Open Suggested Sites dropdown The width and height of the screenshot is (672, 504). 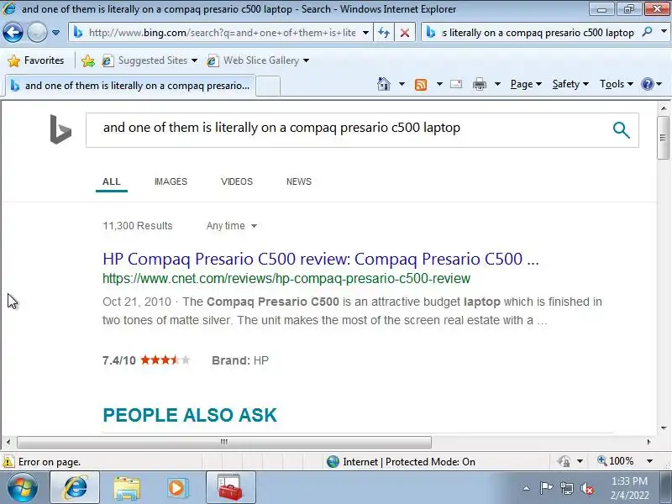click(150, 60)
